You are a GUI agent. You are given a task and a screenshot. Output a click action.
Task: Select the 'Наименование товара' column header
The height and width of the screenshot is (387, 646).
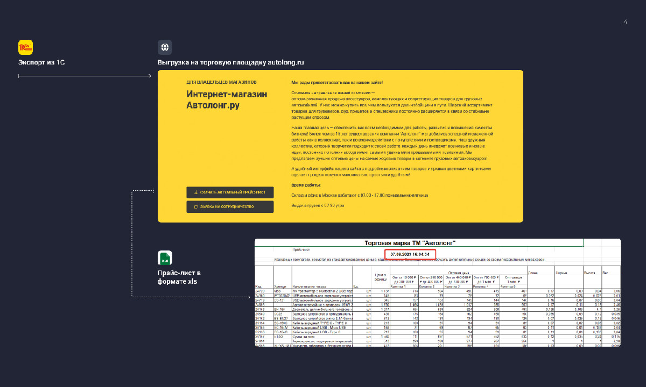tap(309, 286)
